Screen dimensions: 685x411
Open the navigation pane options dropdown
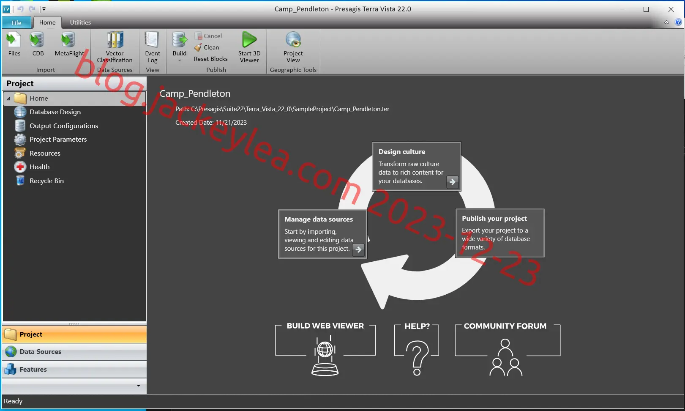(x=139, y=386)
